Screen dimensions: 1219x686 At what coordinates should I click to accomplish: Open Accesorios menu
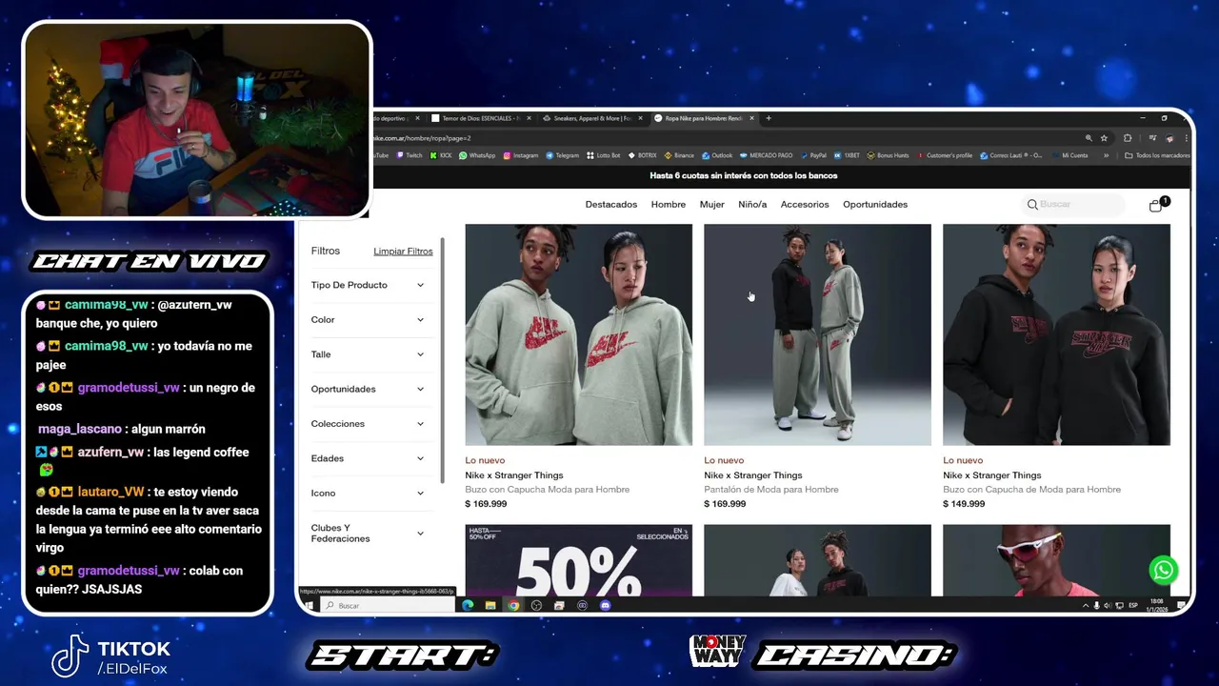click(x=805, y=205)
